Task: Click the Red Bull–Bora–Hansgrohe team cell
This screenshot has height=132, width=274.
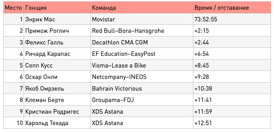Action: [142, 31]
